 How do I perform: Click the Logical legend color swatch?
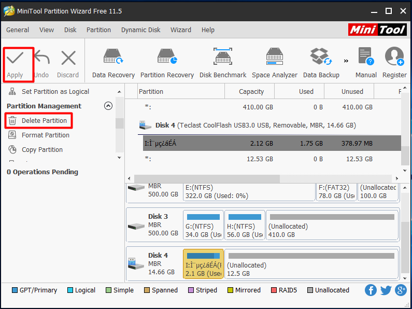[70, 290]
